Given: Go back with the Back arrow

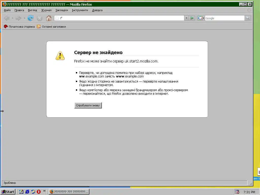Looking at the screenshot, I should click(x=7, y=18).
